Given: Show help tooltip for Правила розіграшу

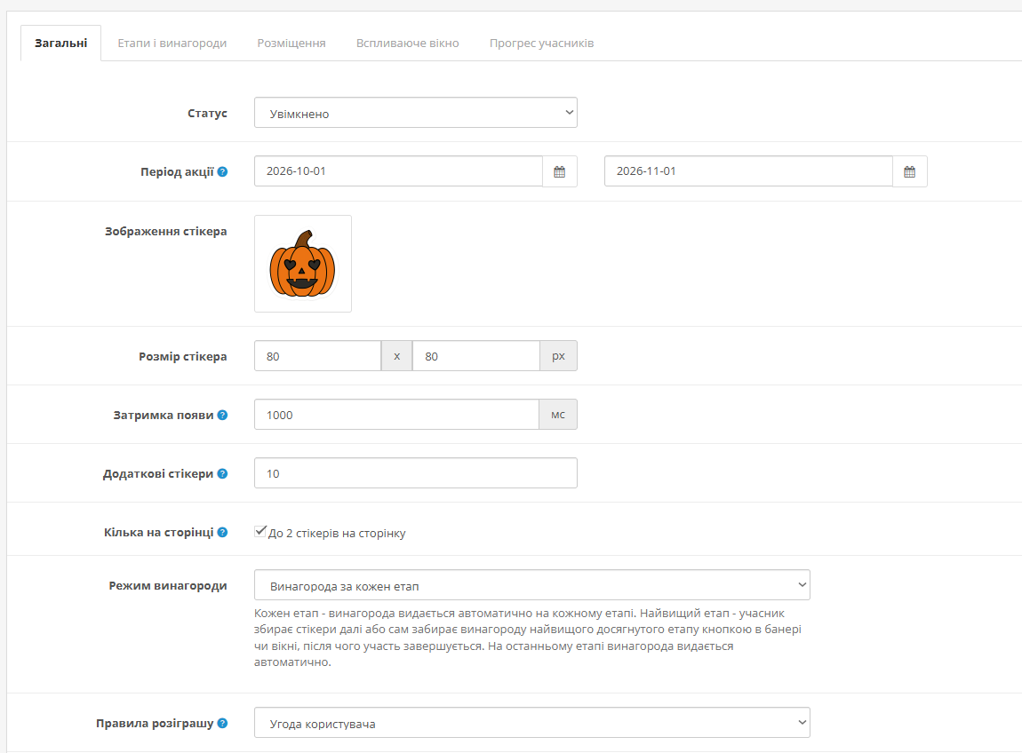Looking at the screenshot, I should point(222,723).
